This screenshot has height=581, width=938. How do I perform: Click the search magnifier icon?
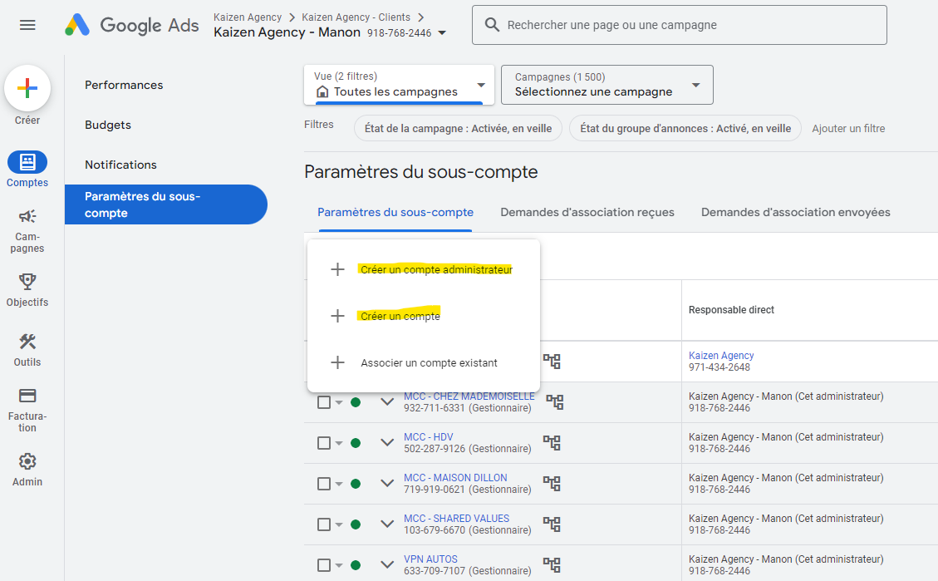click(492, 25)
